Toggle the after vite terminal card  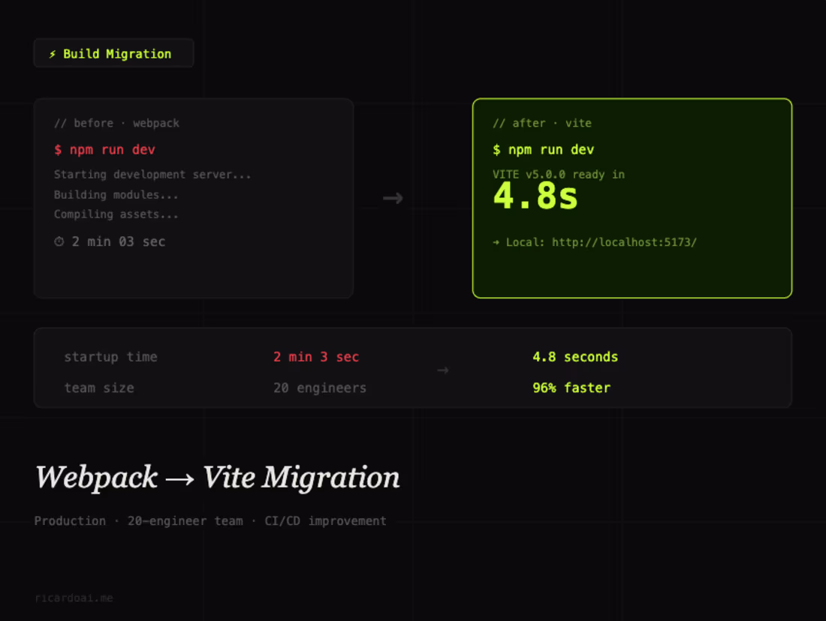632,198
